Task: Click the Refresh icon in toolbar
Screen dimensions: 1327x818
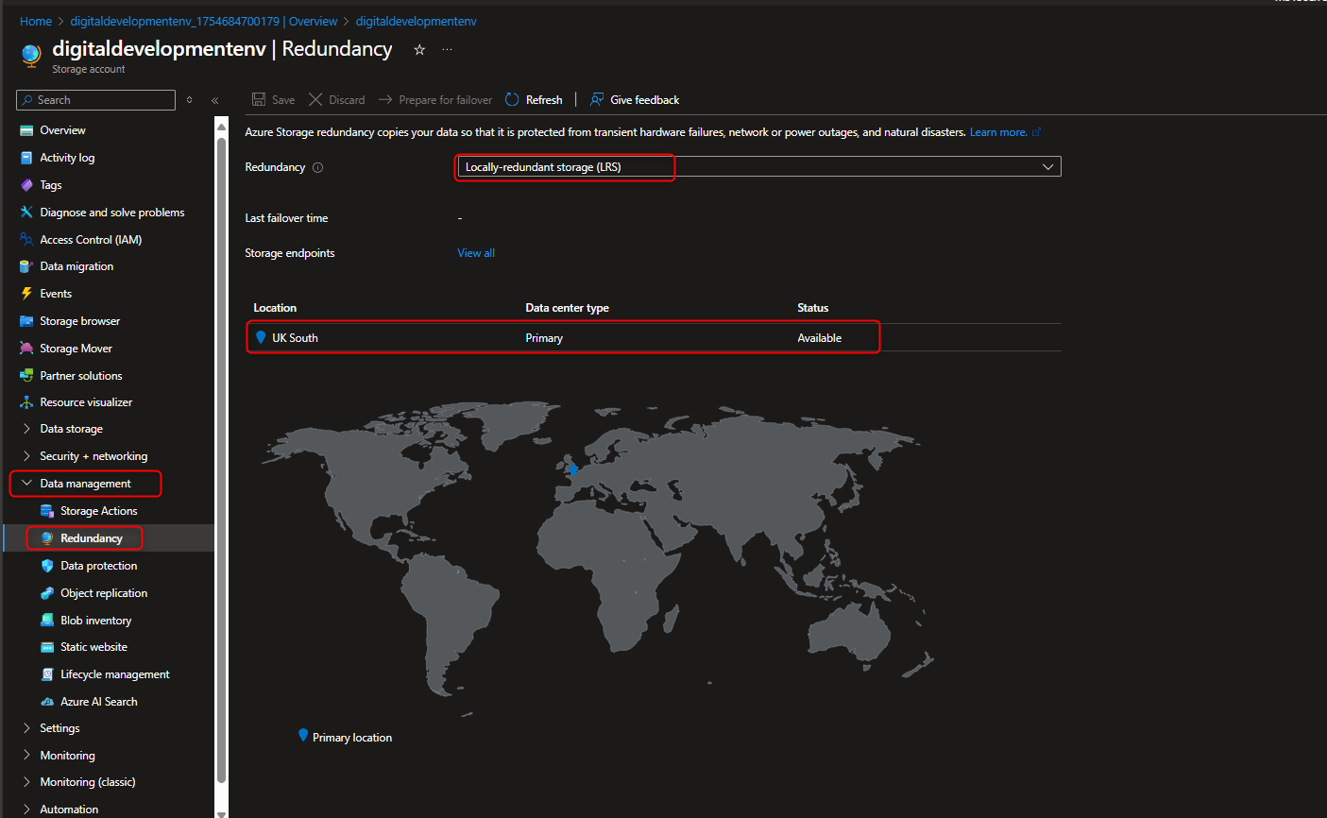Action: [512, 100]
